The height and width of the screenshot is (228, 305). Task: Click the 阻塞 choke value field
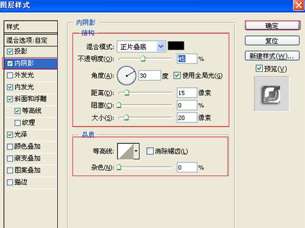point(187,105)
